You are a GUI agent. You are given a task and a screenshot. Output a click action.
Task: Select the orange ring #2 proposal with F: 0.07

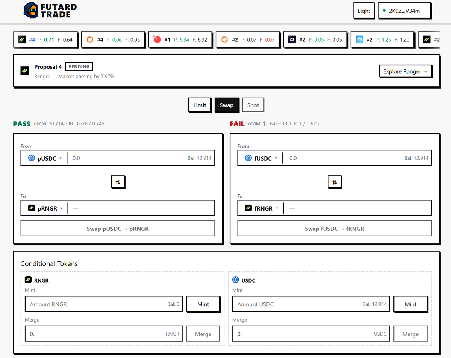pos(248,39)
